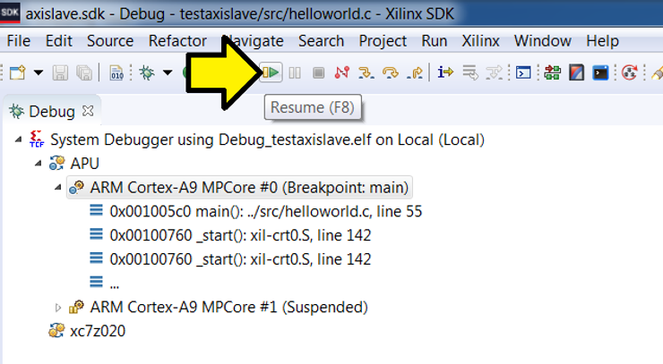The height and width of the screenshot is (364, 663).
Task: Click the Suspend pause icon
Action: [295, 72]
